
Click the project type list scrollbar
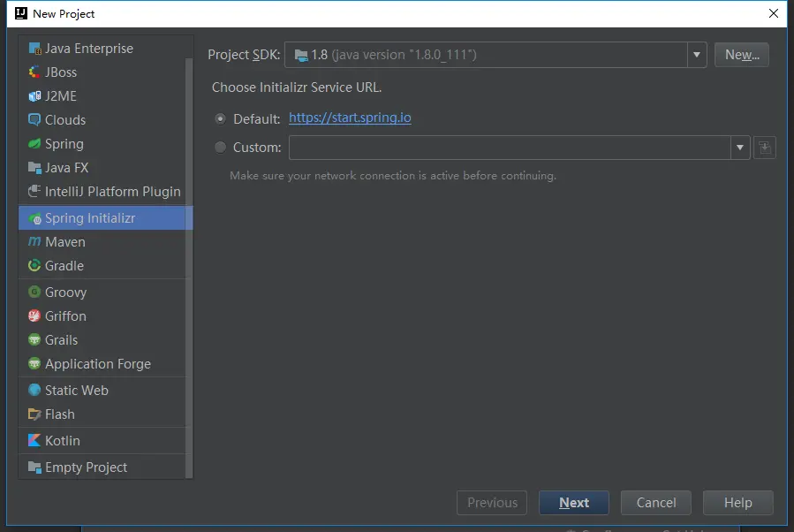click(x=189, y=268)
